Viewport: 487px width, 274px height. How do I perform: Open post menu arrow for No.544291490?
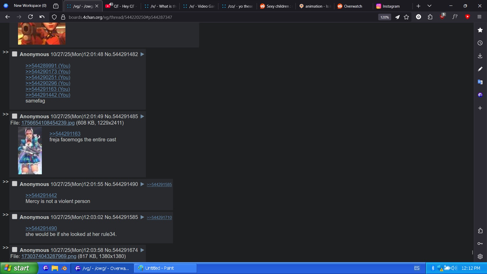(142, 184)
